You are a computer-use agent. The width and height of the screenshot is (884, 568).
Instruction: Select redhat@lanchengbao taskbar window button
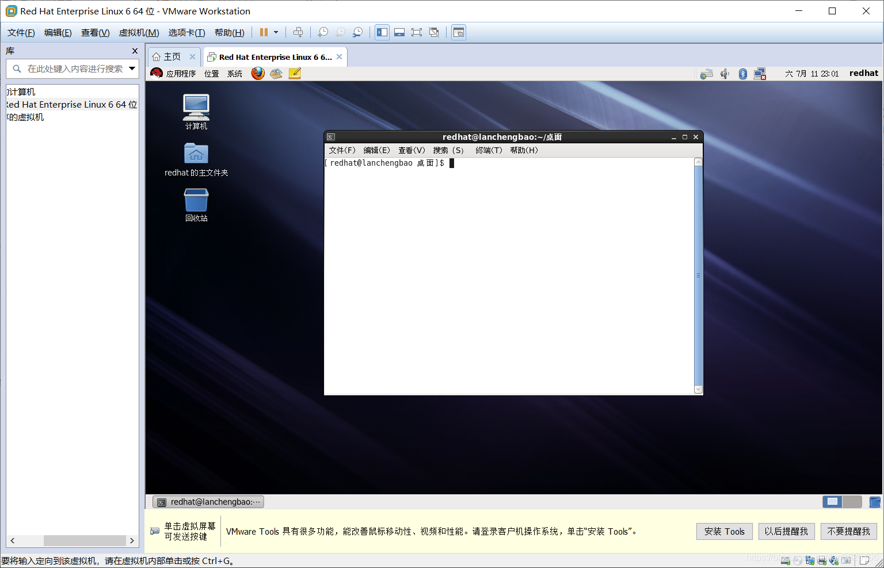[x=208, y=502]
